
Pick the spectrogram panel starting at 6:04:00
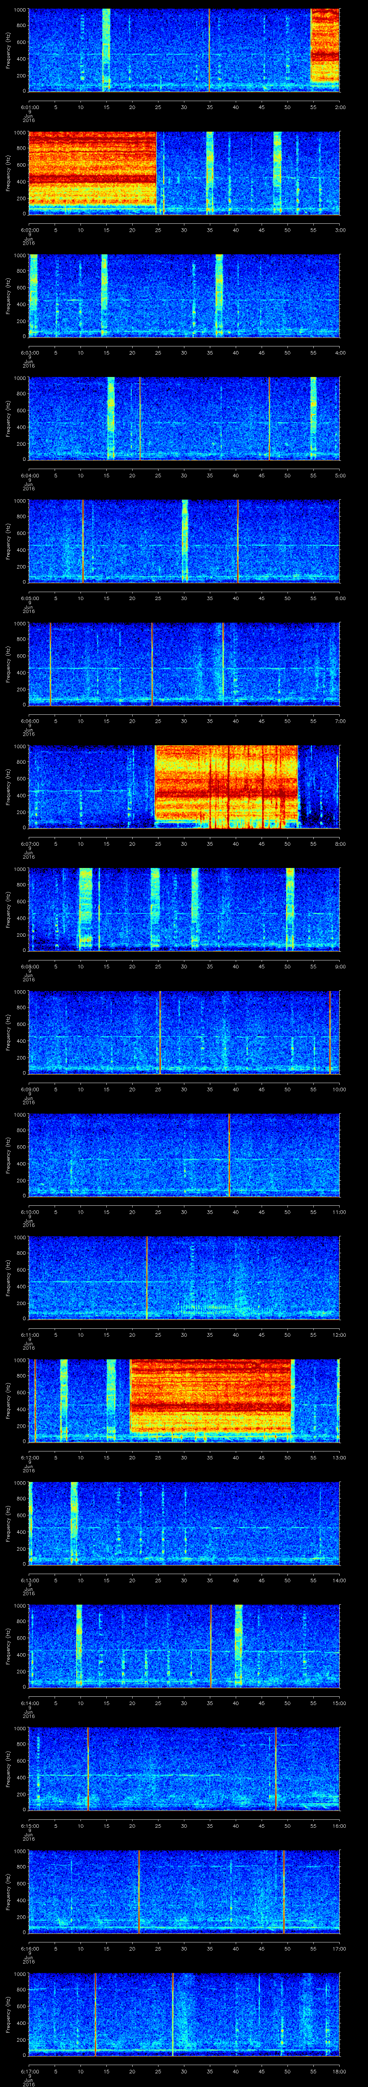coord(184,418)
